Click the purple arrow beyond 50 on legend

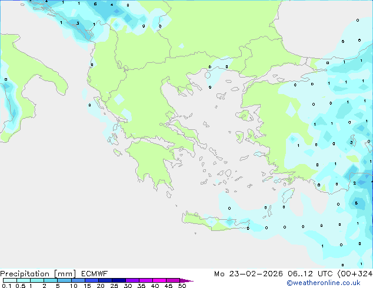click(x=186, y=280)
